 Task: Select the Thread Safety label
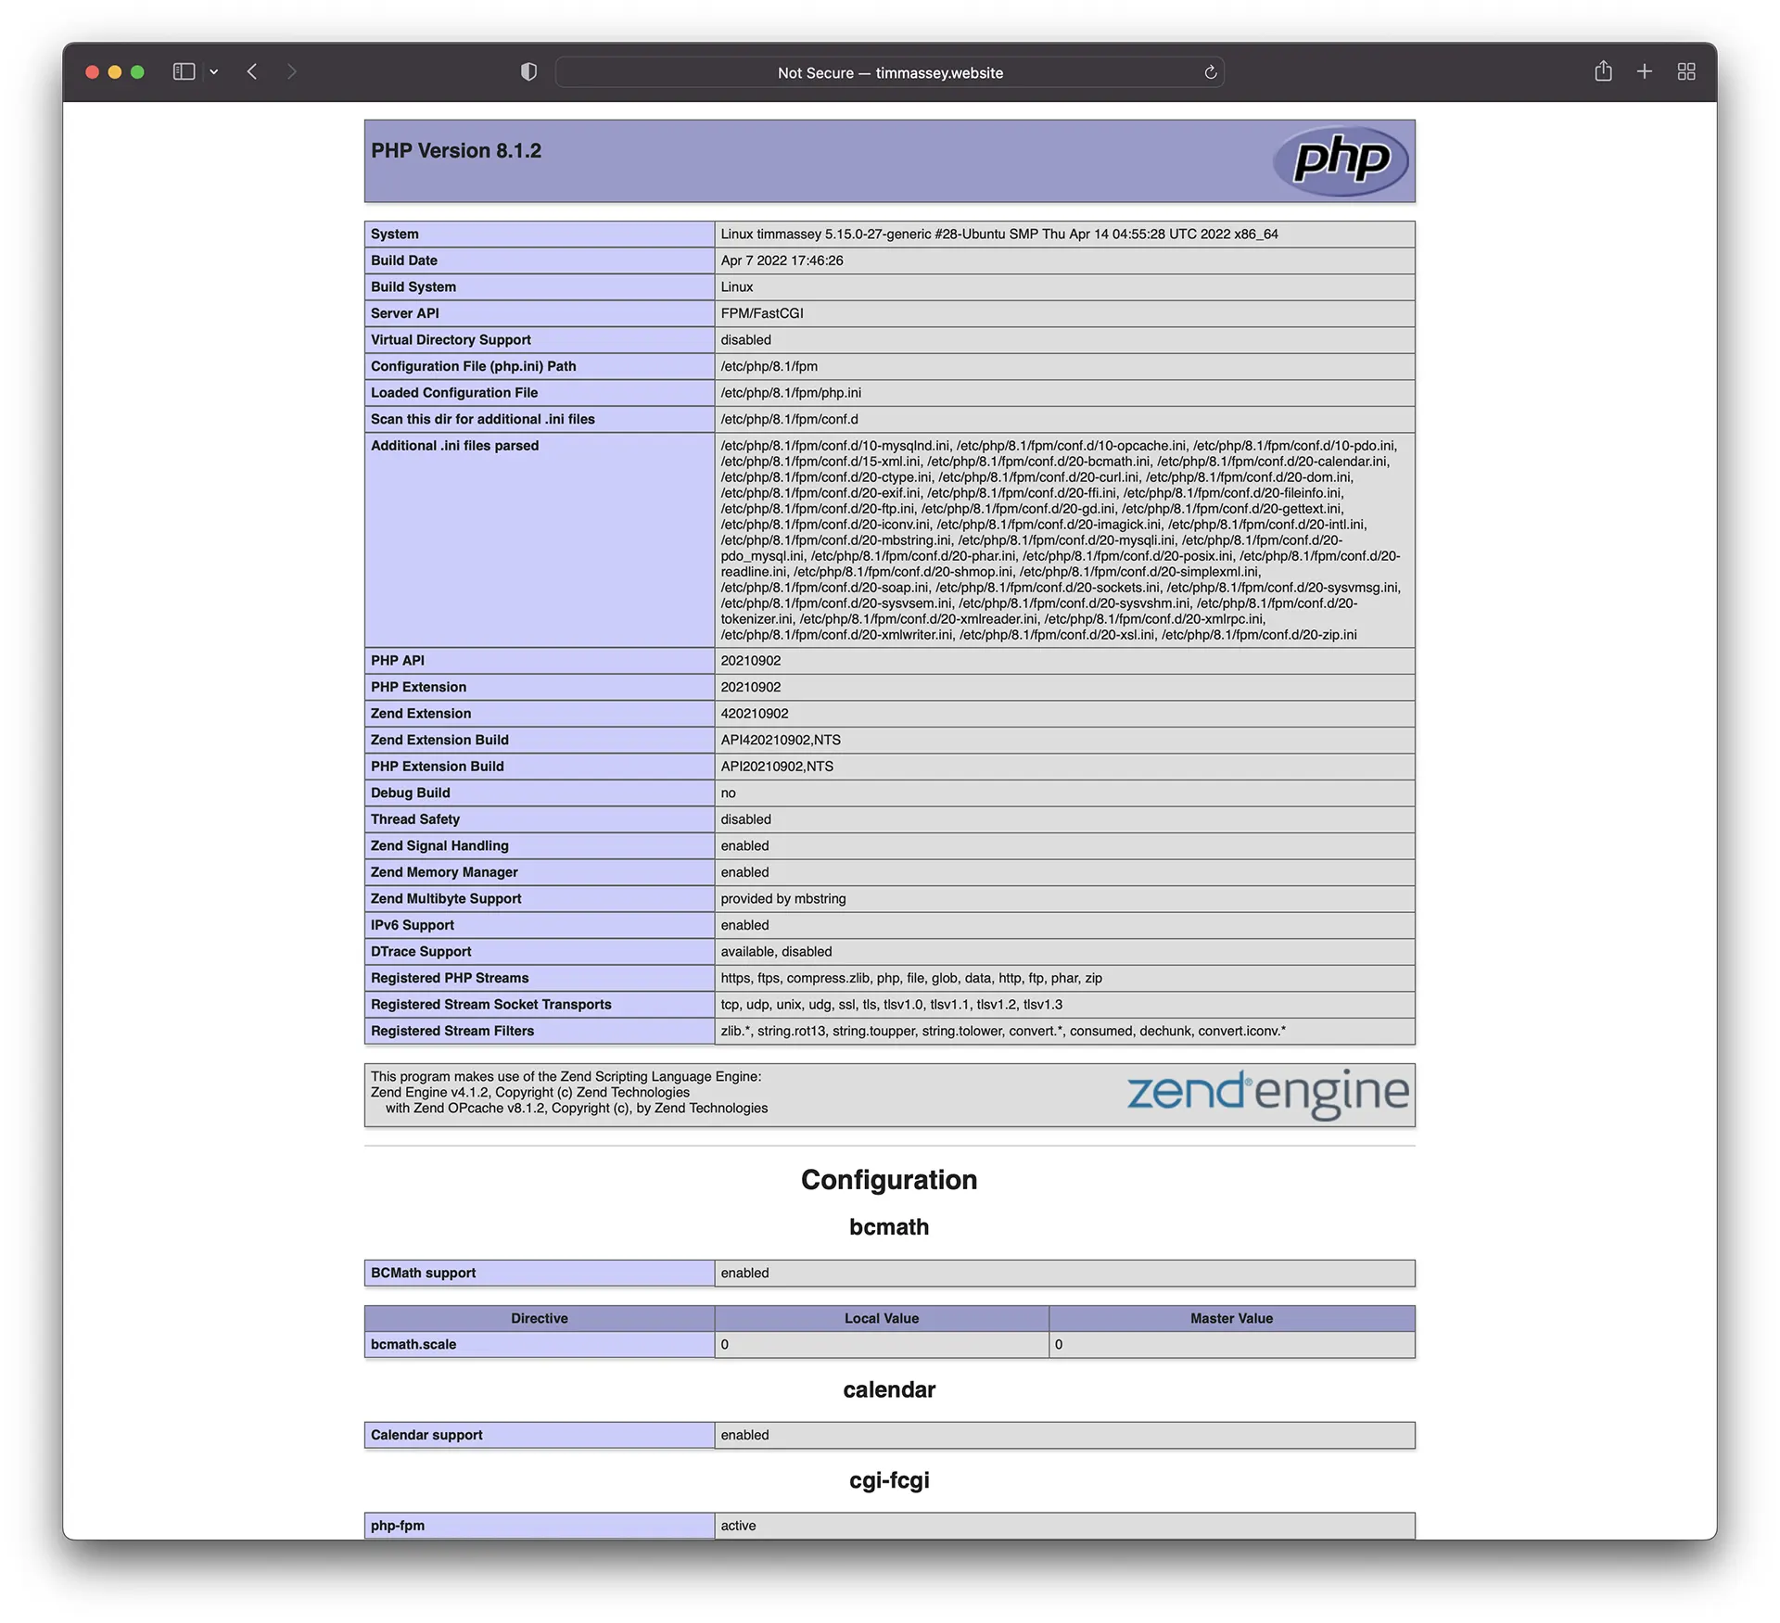click(x=415, y=819)
